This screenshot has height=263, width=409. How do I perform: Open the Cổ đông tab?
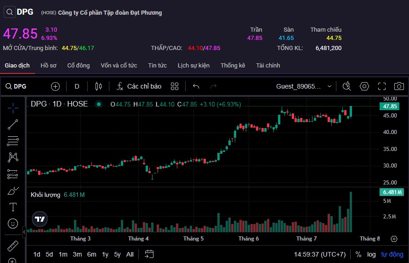click(x=79, y=66)
